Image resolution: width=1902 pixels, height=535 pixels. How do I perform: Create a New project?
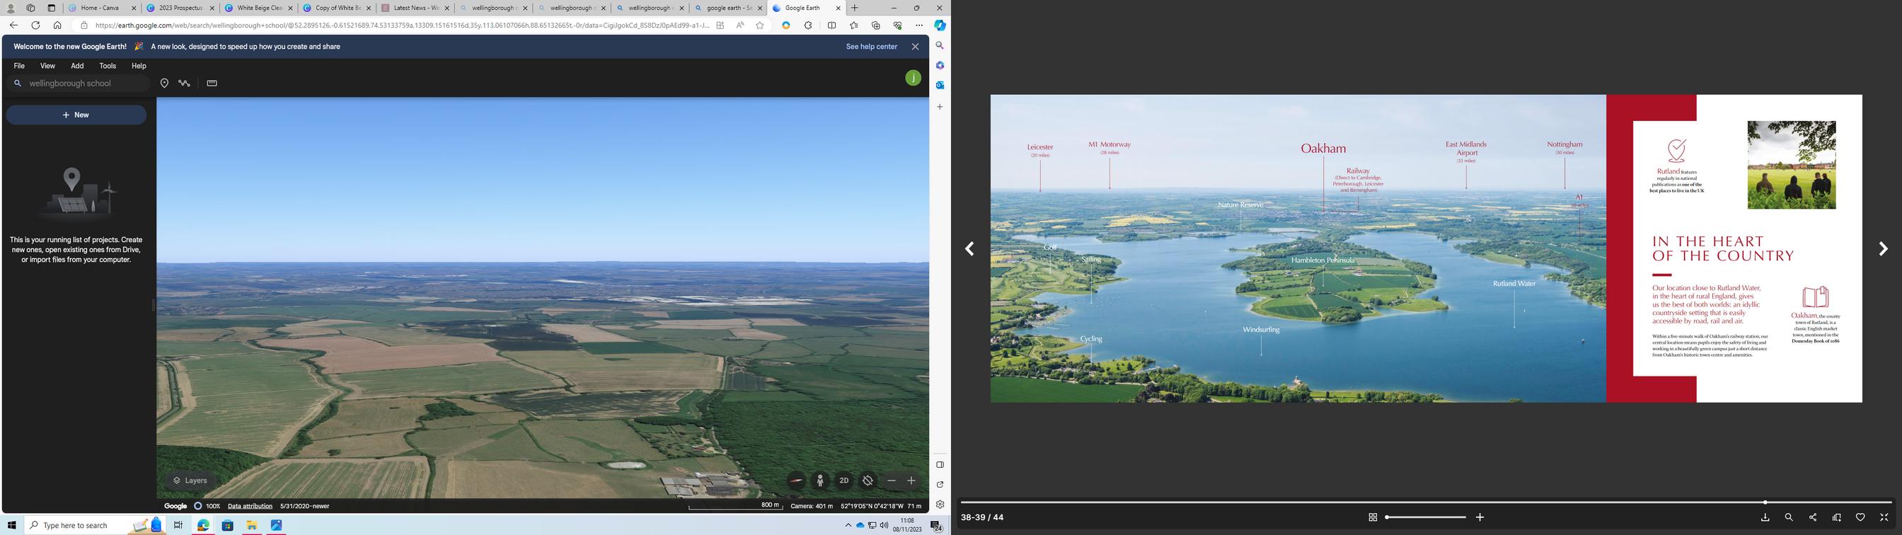coord(76,115)
